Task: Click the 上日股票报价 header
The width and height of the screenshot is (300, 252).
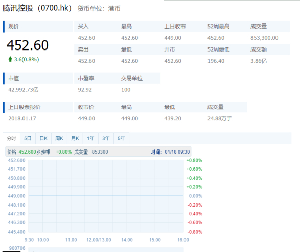Action: click(25, 107)
